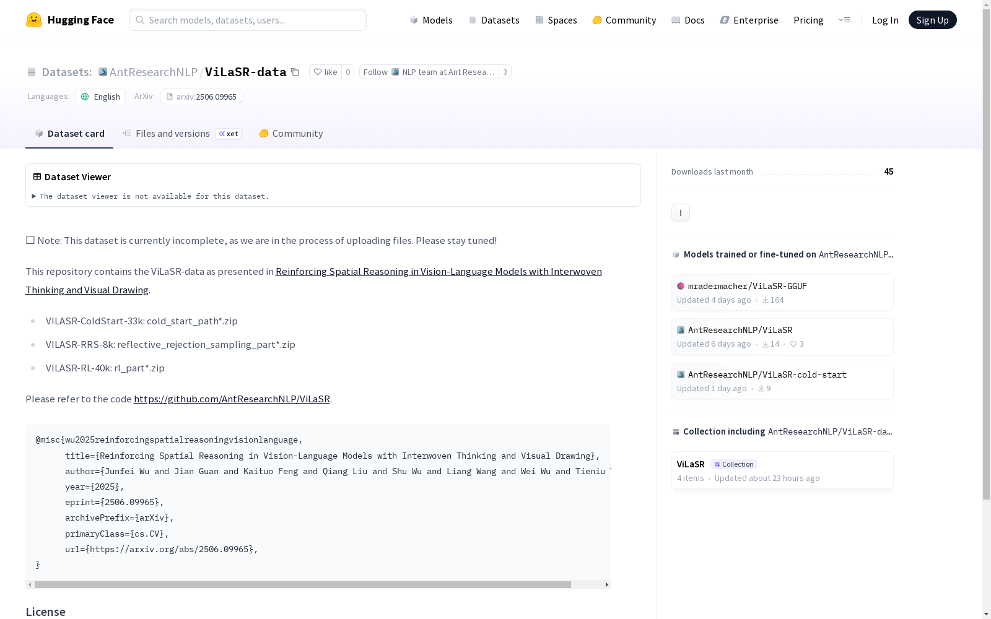Open the Enterprise navigation item

(x=749, y=20)
